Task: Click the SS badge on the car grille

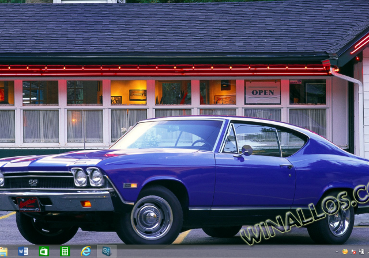Action: click(33, 182)
